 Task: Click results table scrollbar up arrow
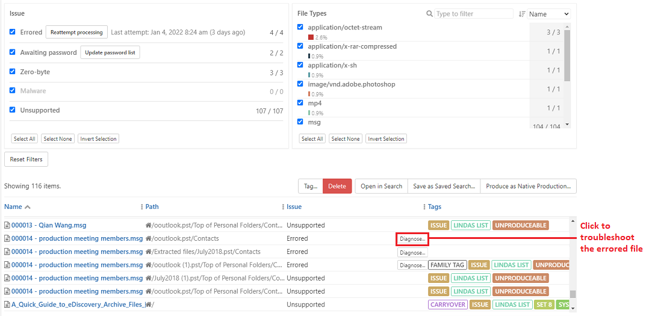tap(573, 222)
